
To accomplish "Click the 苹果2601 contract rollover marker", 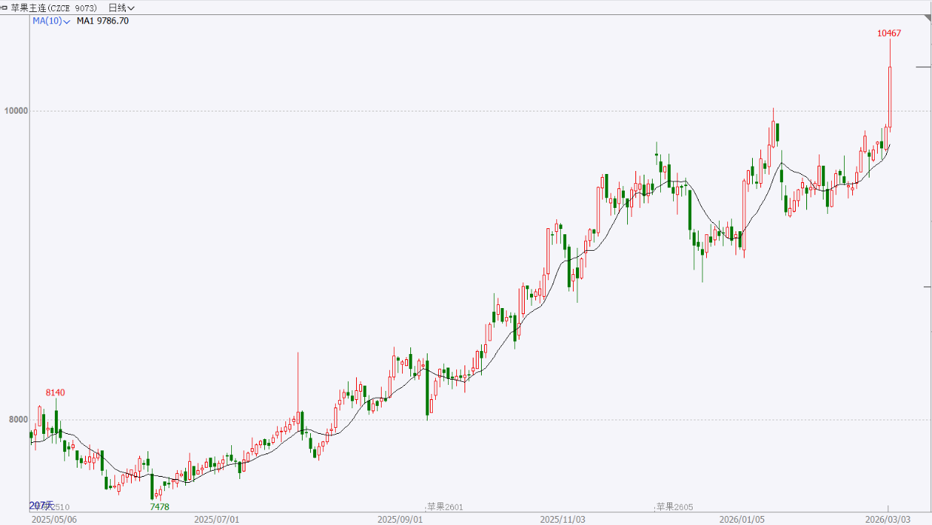I will pyautogui.click(x=445, y=507).
